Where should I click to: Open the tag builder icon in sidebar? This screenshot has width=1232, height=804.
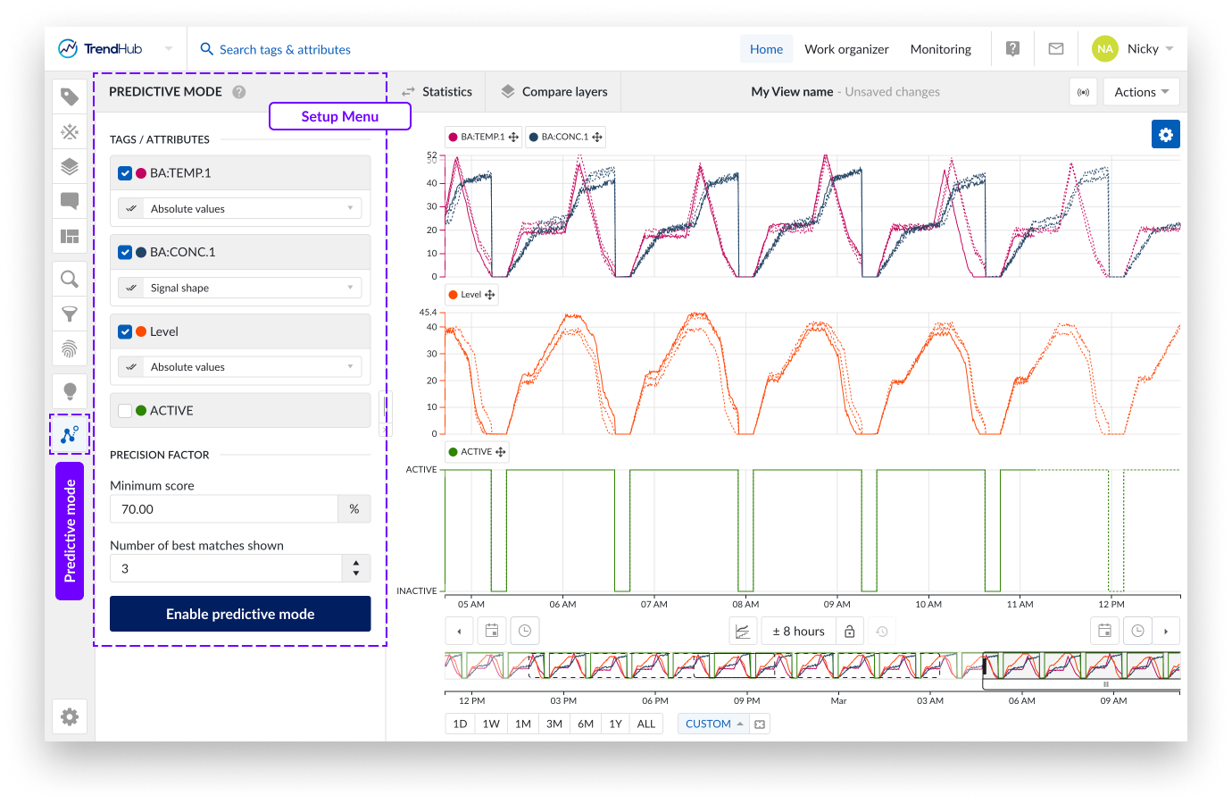point(70,132)
